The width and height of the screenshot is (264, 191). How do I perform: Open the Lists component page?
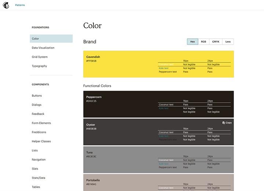pos(35,150)
